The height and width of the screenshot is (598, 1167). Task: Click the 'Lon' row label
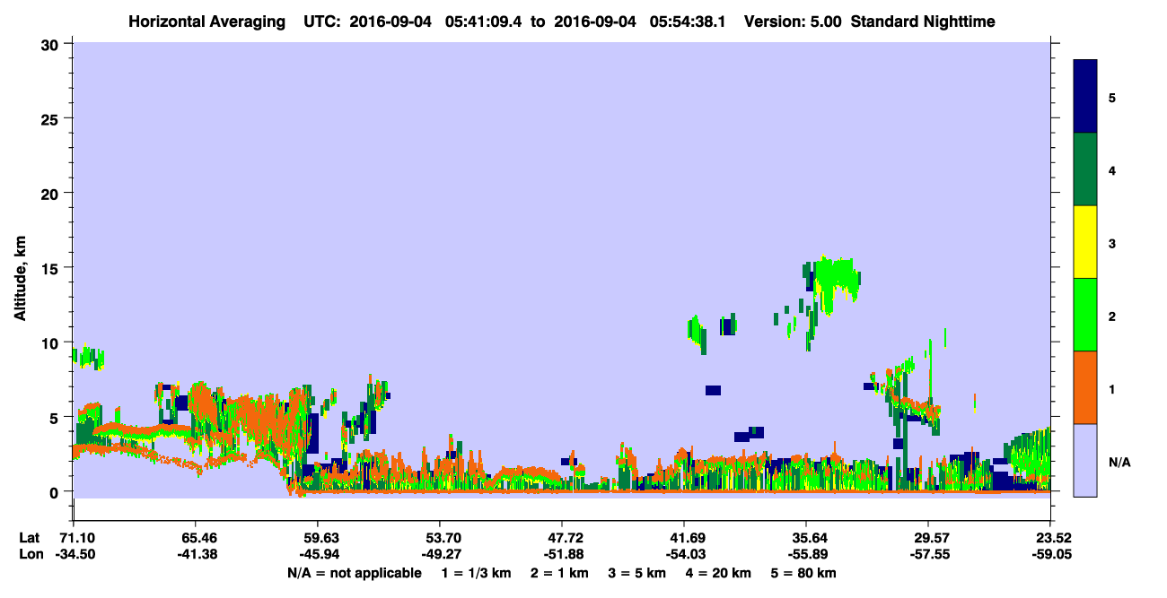(x=30, y=554)
